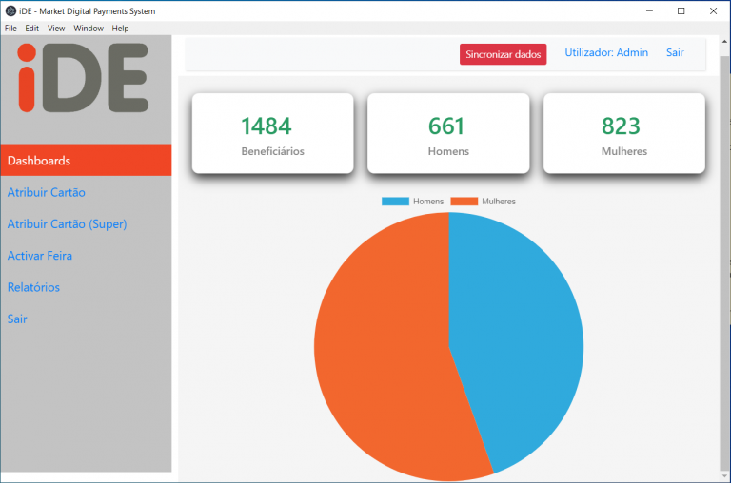The height and width of the screenshot is (483, 731).
Task: Open Activar Feira from the sidebar
Action: (x=40, y=256)
